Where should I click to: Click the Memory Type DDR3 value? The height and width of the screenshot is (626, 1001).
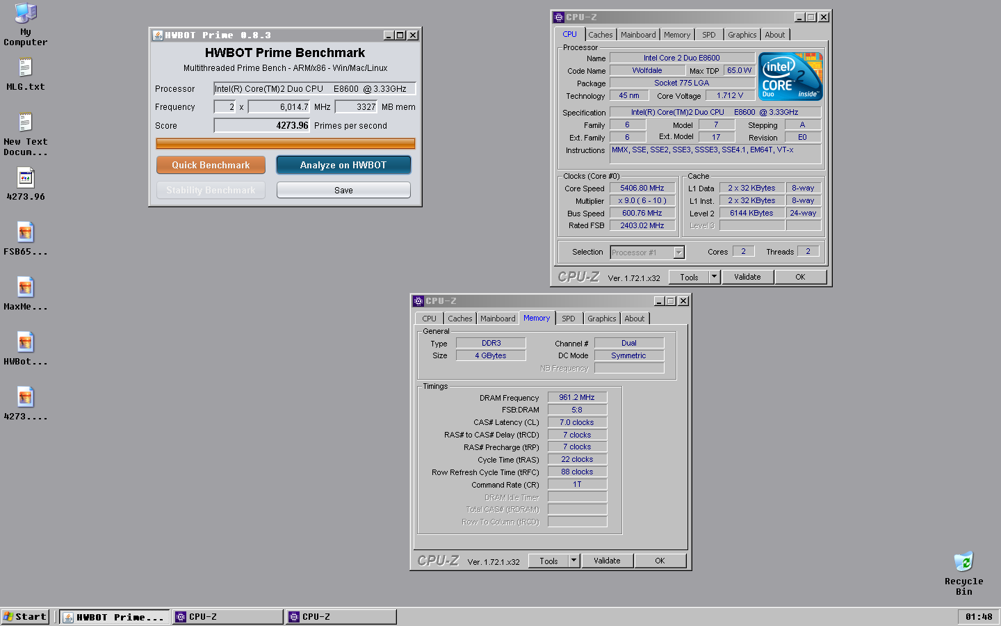[491, 343]
